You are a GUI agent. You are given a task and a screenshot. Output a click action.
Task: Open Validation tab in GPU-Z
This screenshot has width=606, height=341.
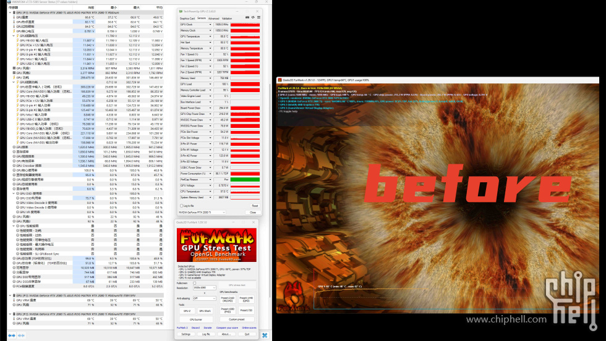[228, 19]
